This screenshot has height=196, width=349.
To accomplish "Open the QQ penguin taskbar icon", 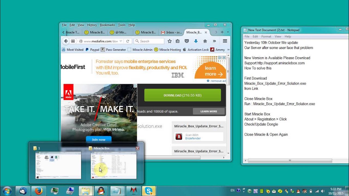I will 101,191.
